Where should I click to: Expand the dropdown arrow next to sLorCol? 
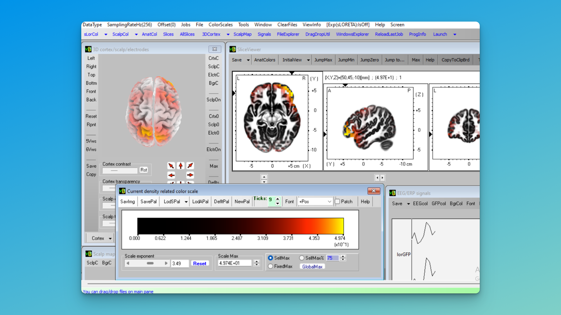[106, 34]
